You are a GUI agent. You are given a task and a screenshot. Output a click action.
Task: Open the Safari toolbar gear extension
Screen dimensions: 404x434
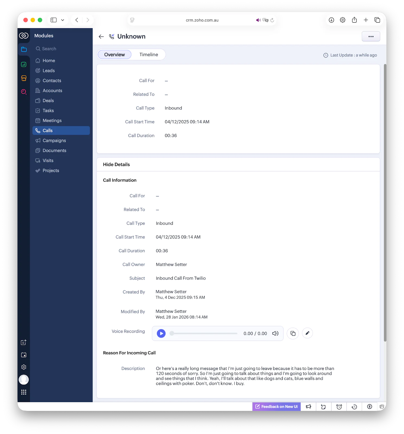(343, 20)
